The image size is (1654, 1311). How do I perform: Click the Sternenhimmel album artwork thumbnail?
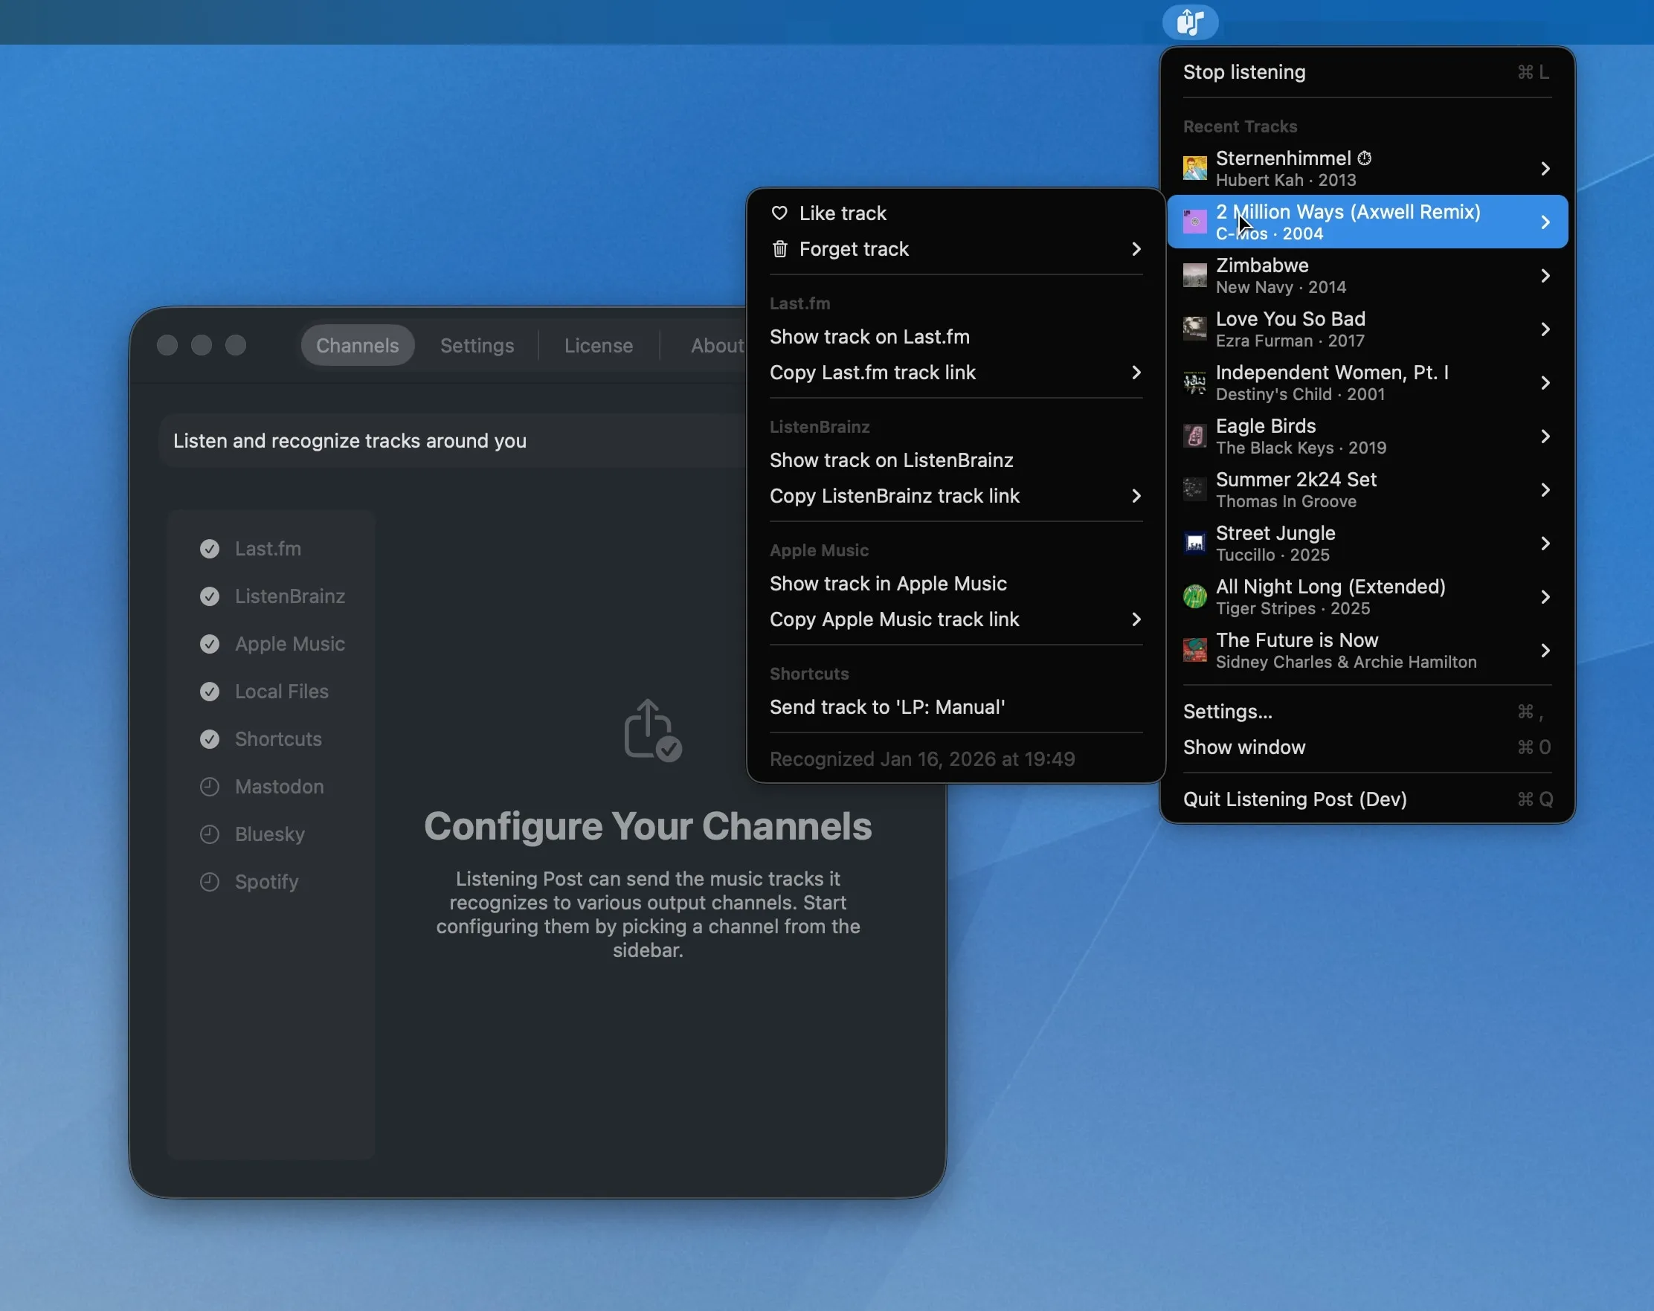1194,168
